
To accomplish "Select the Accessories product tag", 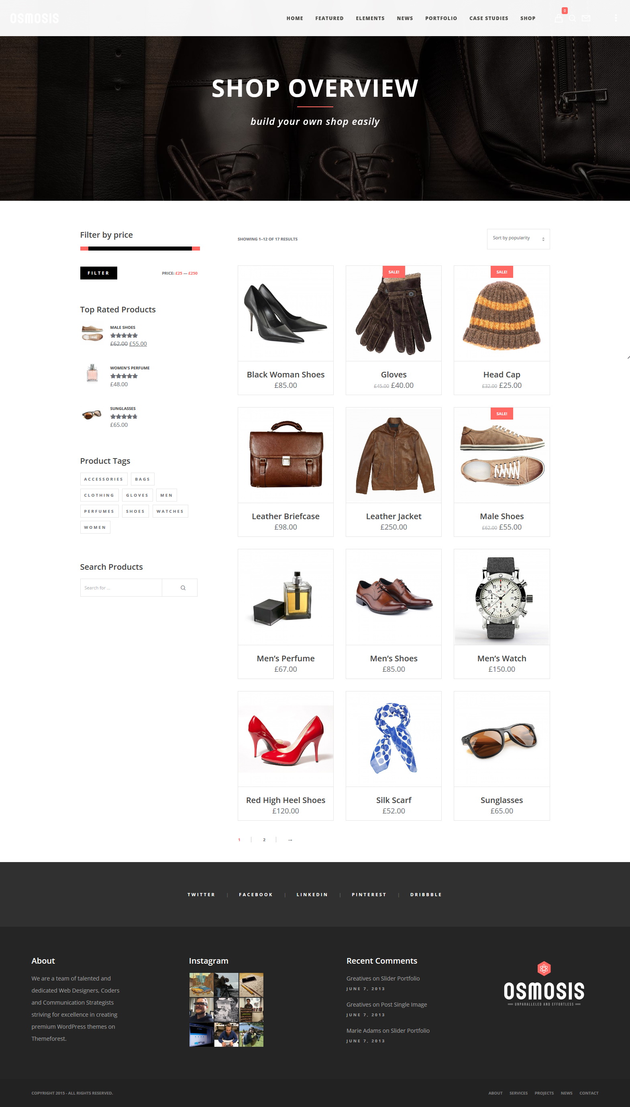I will pyautogui.click(x=104, y=479).
